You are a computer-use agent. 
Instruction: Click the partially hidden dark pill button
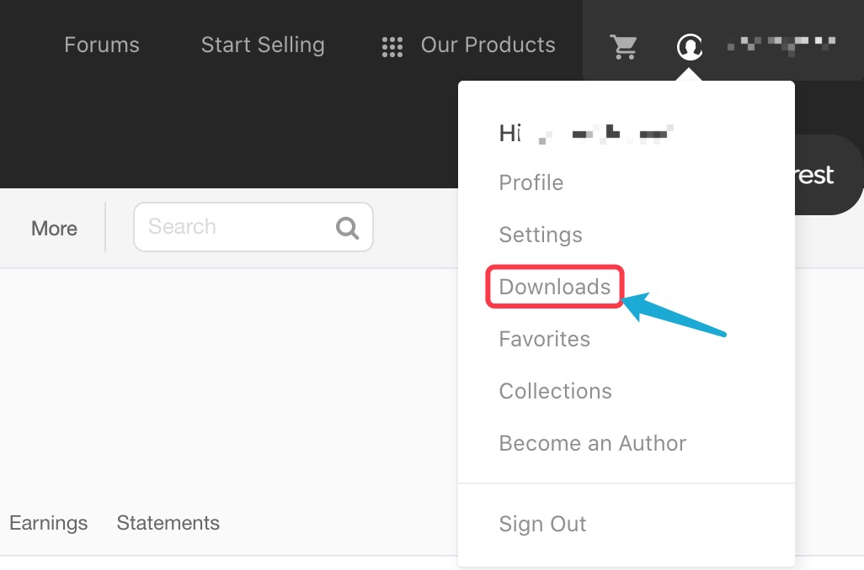click(x=828, y=175)
